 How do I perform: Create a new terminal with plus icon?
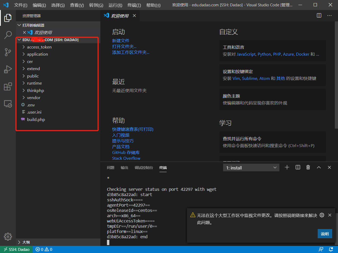287,167
